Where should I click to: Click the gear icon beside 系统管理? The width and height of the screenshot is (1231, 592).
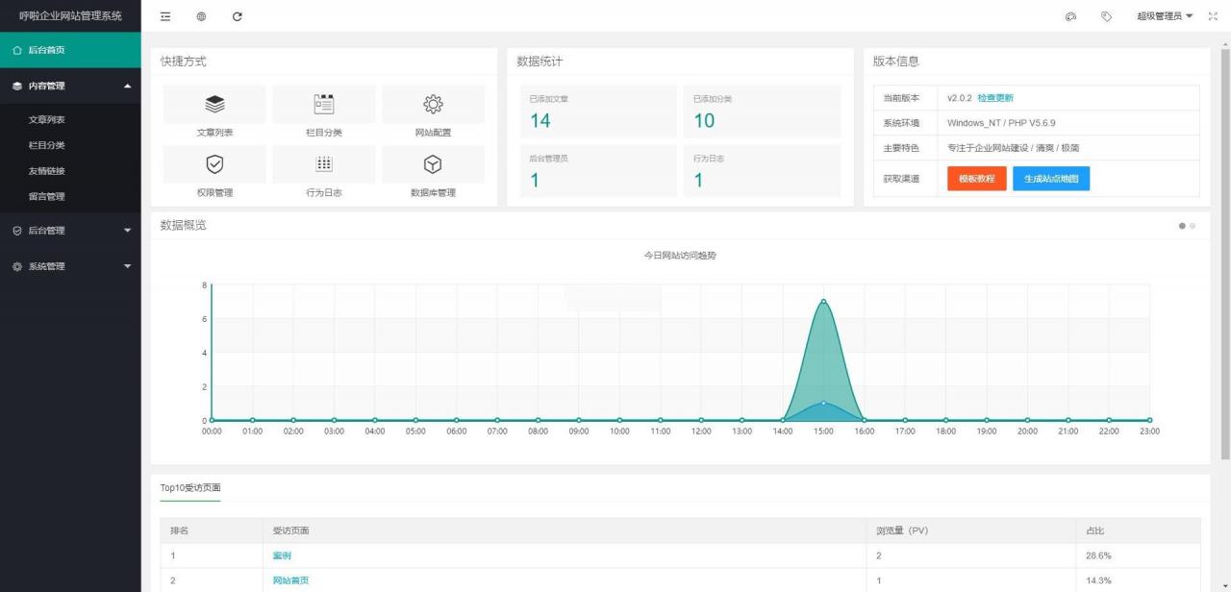point(17,266)
